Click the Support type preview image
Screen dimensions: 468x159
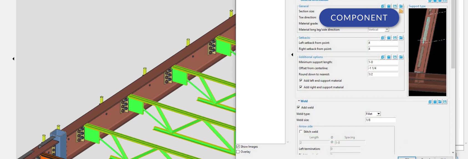[427, 52]
